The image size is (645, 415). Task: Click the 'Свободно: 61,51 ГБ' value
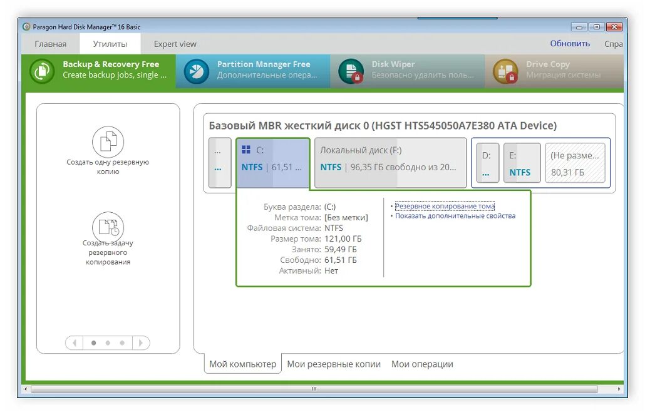click(340, 260)
